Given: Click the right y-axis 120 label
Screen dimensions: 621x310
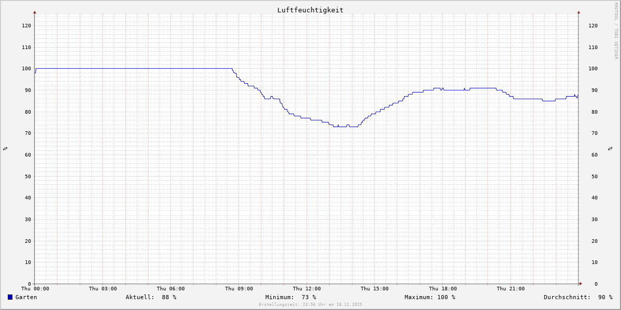Looking at the screenshot, I should [x=593, y=26].
